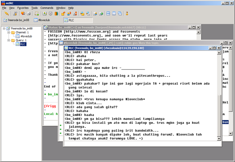Click the #loveclub window title icon
The height and width of the screenshot is (162, 235).
(61, 43)
